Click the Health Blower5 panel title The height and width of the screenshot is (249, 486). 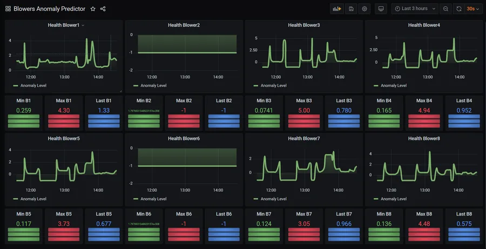pyautogui.click(x=64, y=138)
